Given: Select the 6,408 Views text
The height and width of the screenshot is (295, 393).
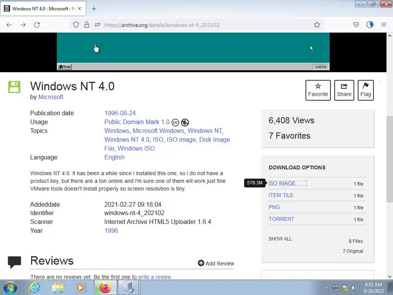Looking at the screenshot, I should click(x=292, y=120).
